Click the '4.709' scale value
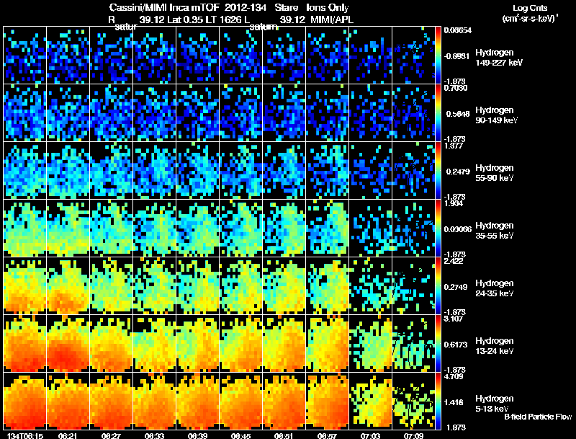This screenshot has width=576, height=439. [454, 376]
